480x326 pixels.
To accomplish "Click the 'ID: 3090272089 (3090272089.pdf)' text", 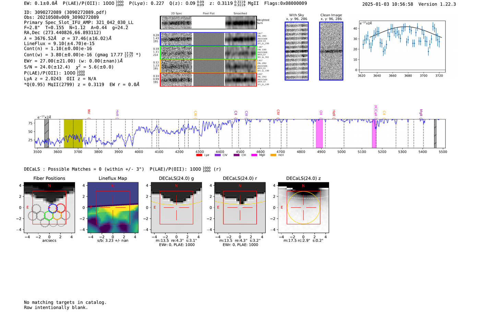I will 65,12.
